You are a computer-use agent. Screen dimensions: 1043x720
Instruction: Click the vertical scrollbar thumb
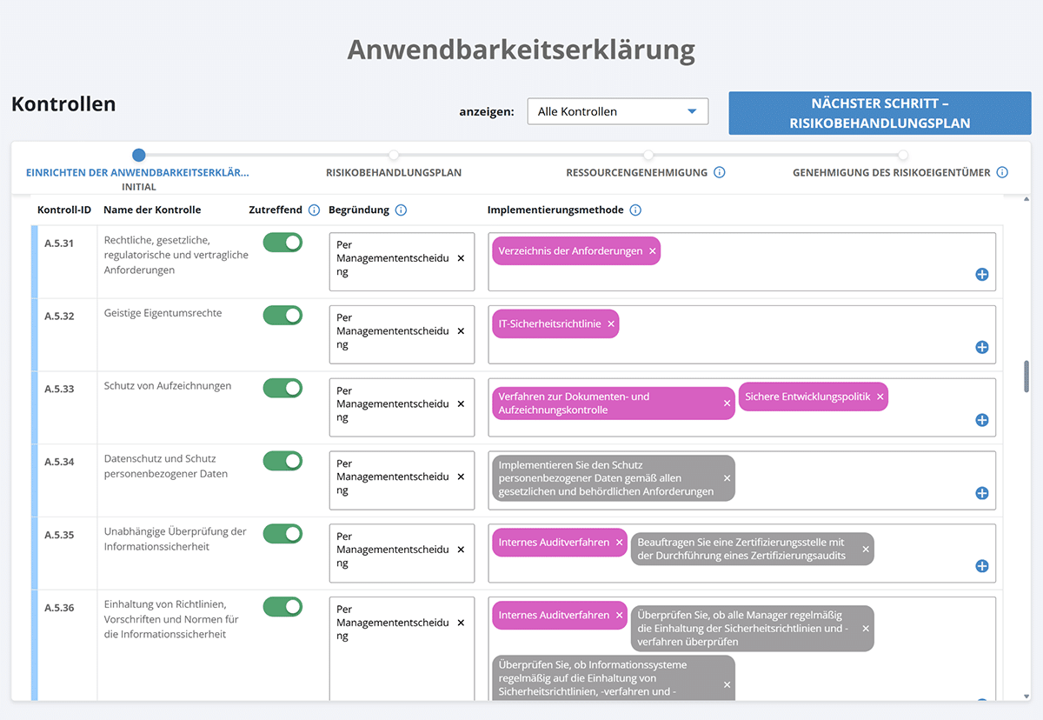pos(1026,376)
